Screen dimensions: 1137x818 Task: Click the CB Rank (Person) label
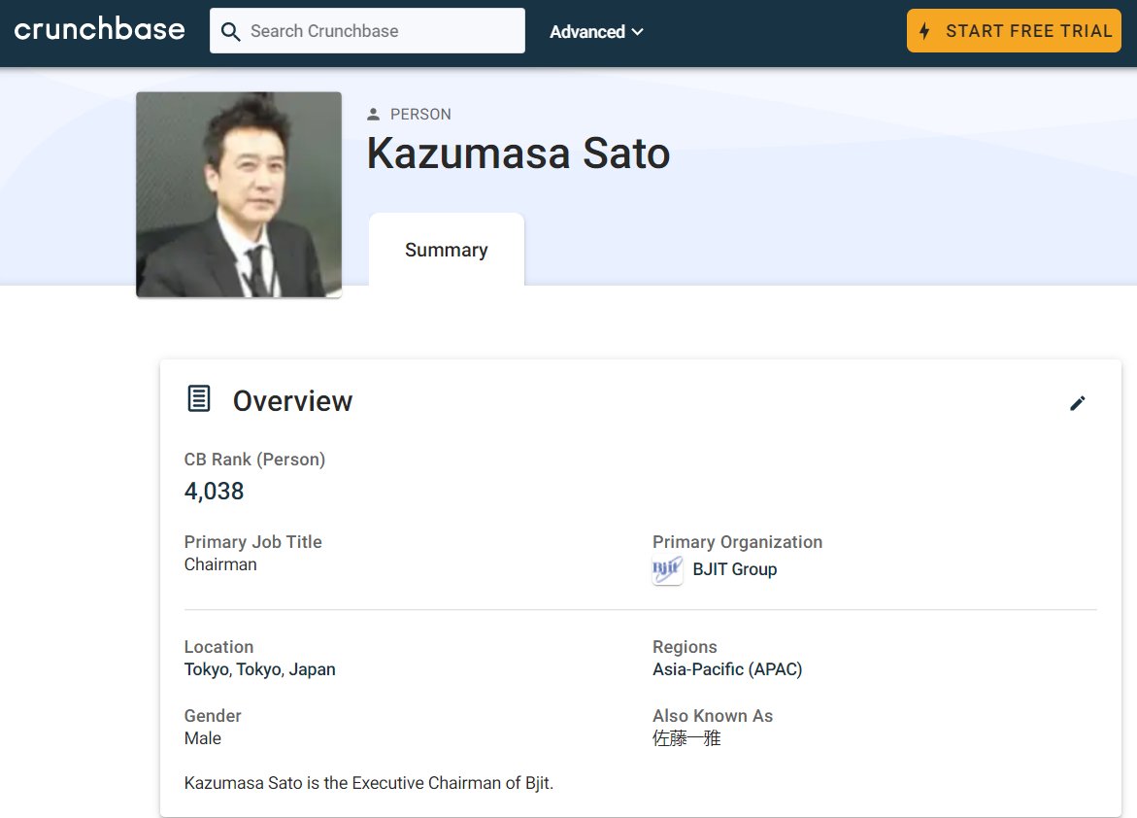(x=254, y=460)
